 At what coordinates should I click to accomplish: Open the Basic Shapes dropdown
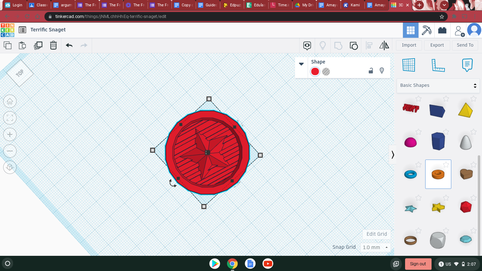pyautogui.click(x=438, y=85)
